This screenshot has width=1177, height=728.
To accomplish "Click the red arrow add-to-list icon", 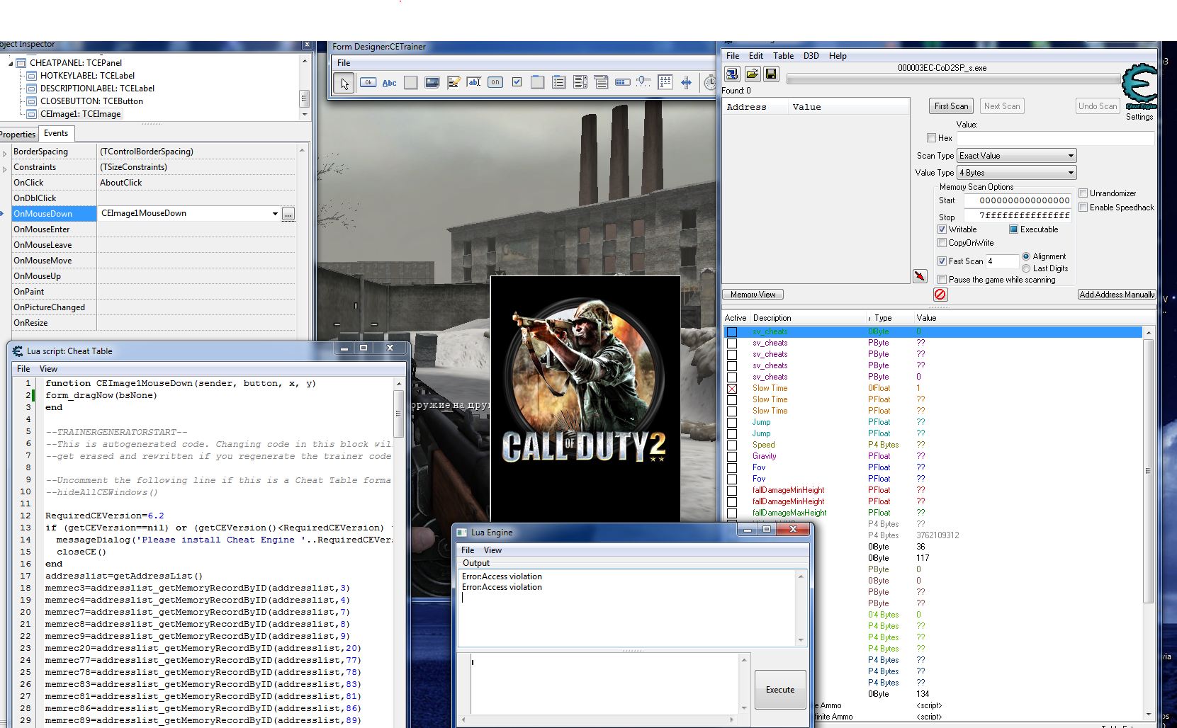I will (x=920, y=276).
